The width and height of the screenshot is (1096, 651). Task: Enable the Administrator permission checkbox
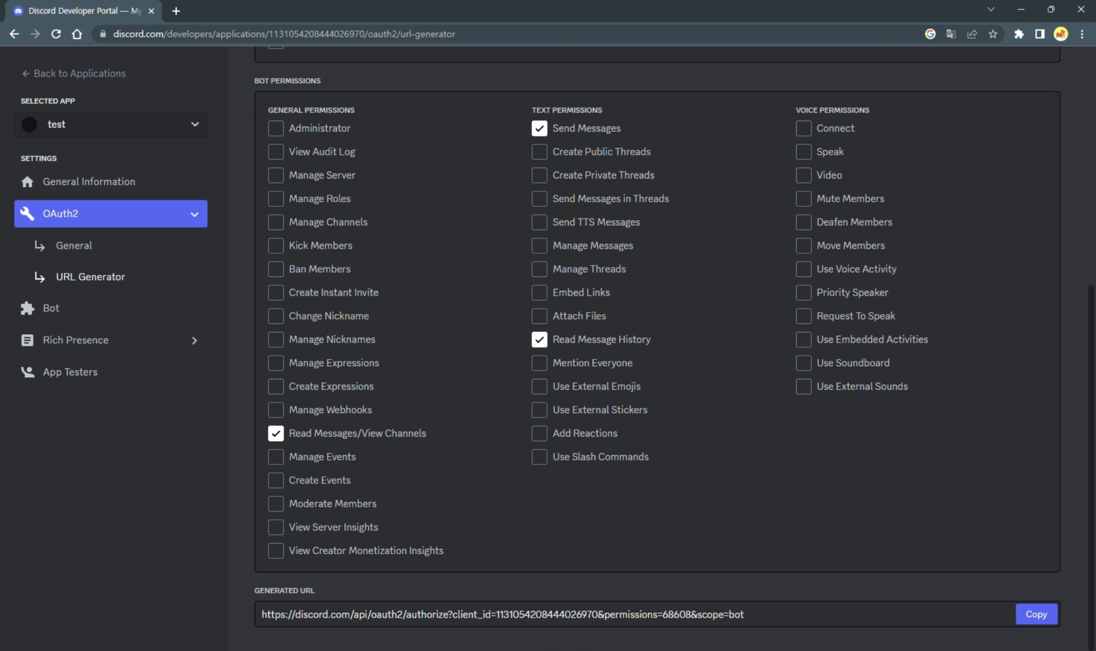pyautogui.click(x=276, y=128)
